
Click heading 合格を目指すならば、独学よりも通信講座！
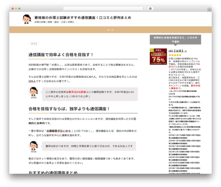69,109
